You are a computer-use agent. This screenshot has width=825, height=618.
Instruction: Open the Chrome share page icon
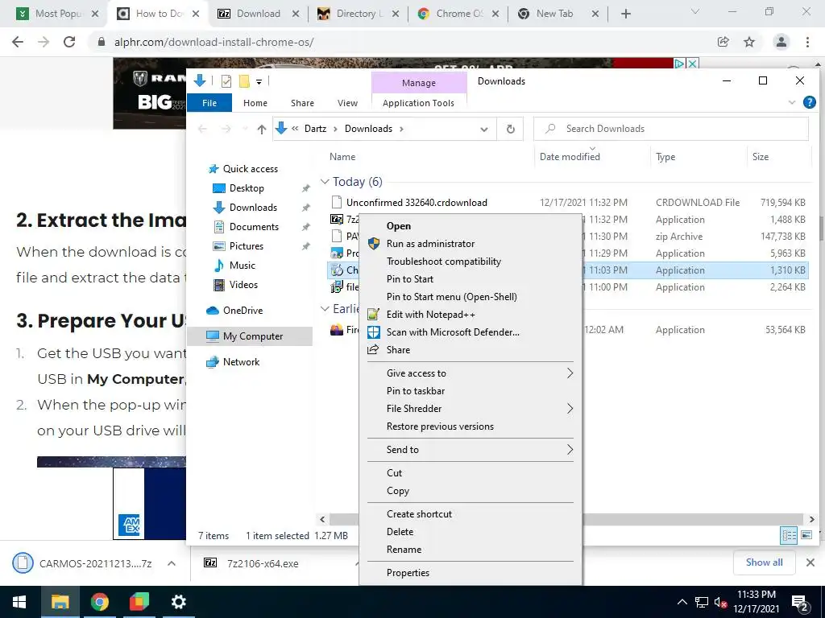(723, 42)
